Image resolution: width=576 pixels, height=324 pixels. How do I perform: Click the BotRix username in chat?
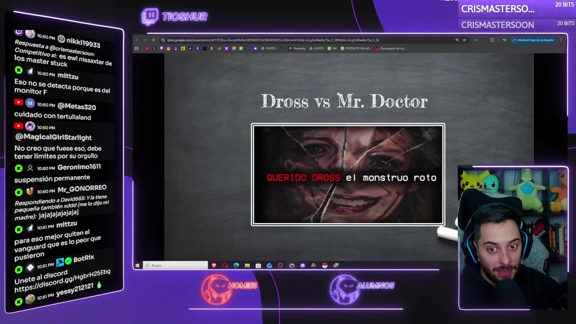point(83,259)
